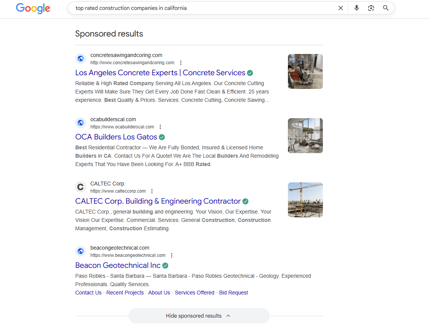Screen dimensions: 430x326
Task: Open the Los Angeles Concrete Experts result
Action: pyautogui.click(x=160, y=73)
